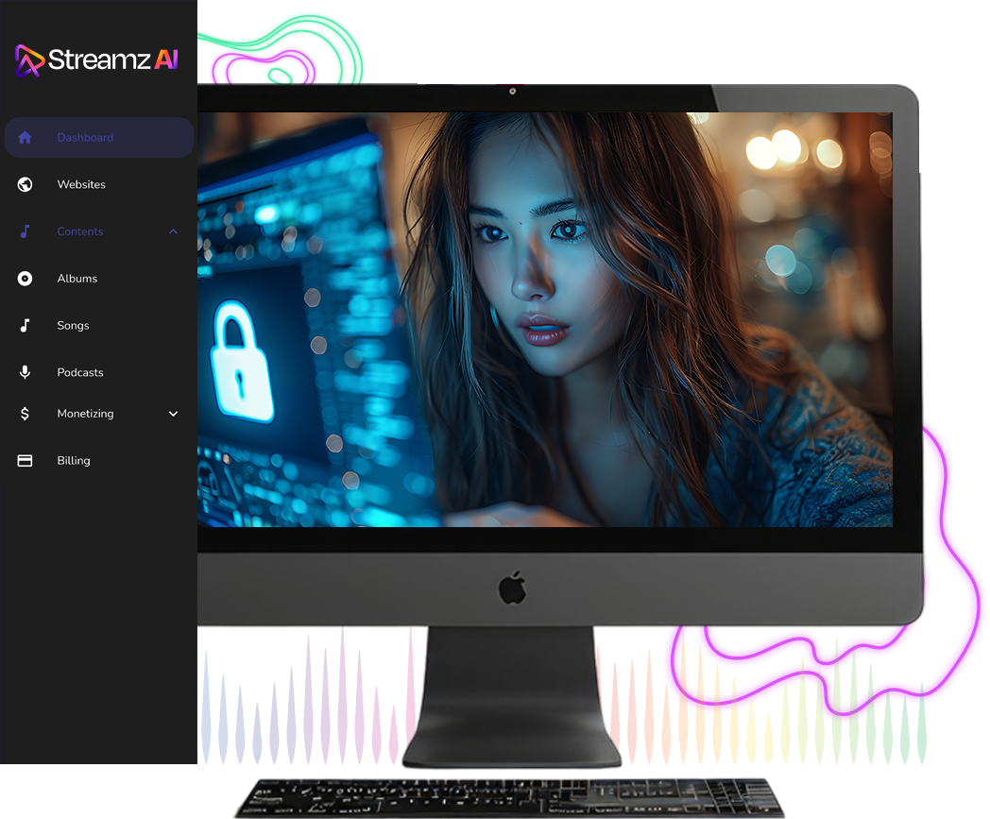Click the Dashboard home icon
Viewport: 990px width, 819px height.
pos(26,138)
